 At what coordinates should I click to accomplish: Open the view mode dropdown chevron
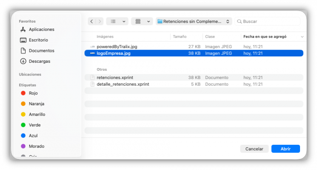click(x=124, y=21)
